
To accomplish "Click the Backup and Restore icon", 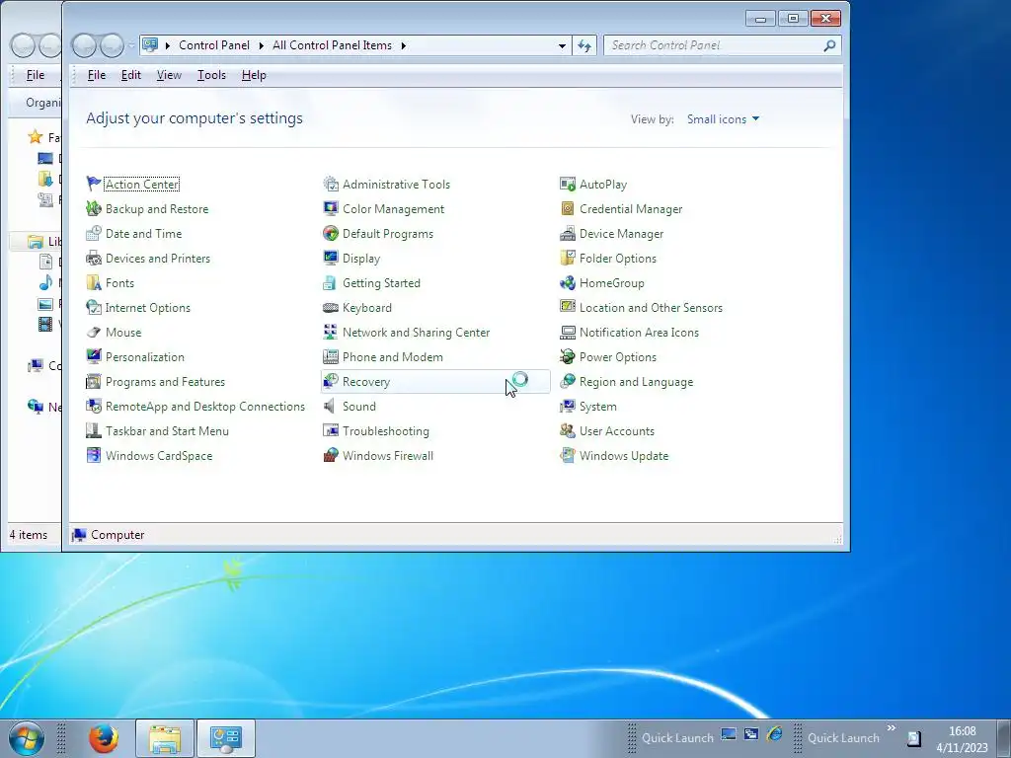I will 94,209.
